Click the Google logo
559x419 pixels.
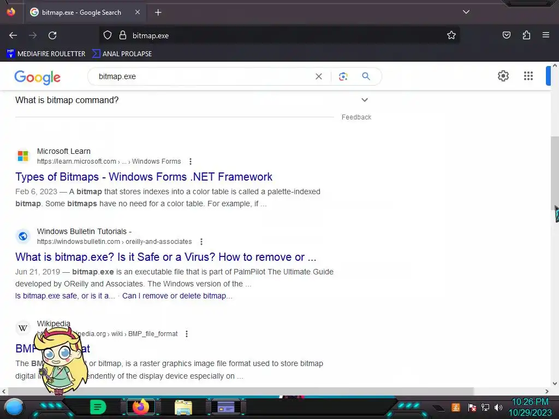pos(38,77)
